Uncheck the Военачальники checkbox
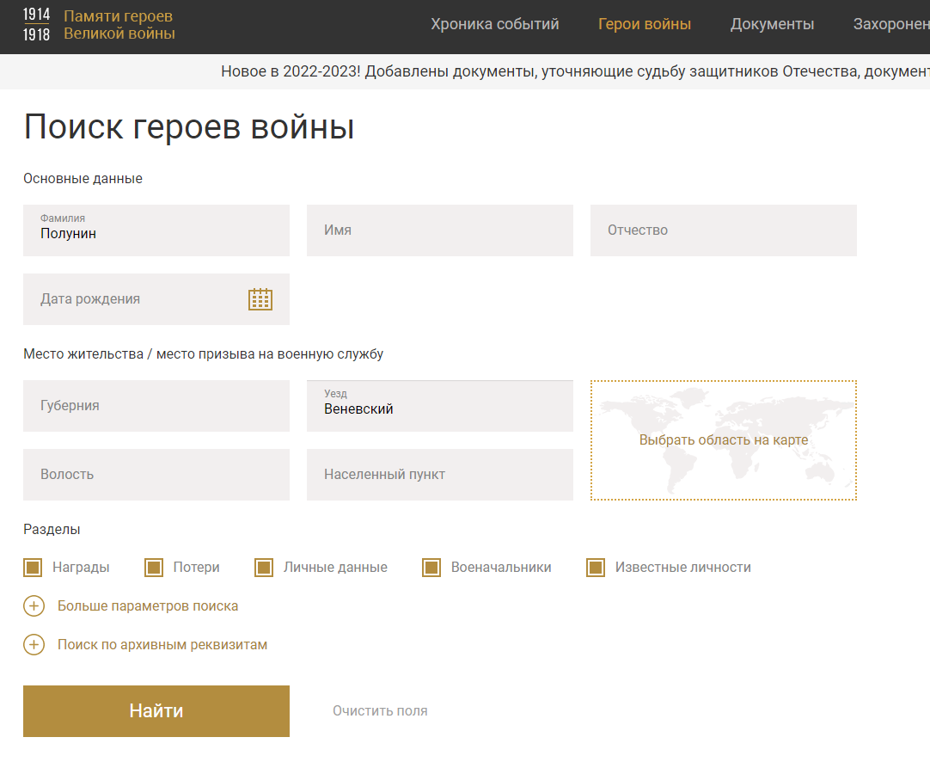930x768 pixels. click(431, 567)
